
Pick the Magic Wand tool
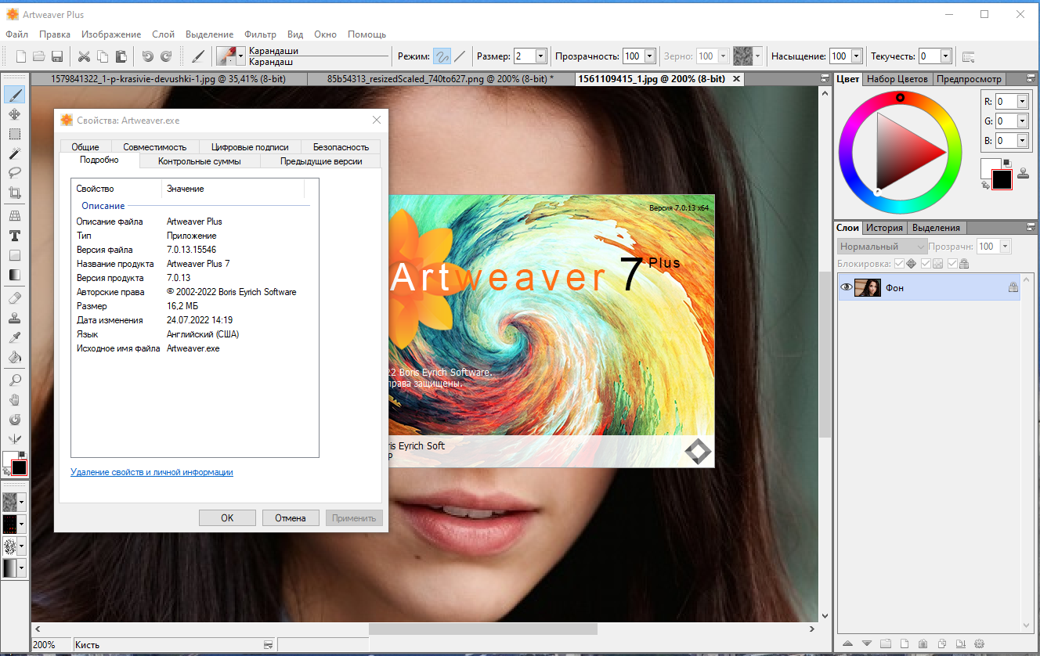14,153
